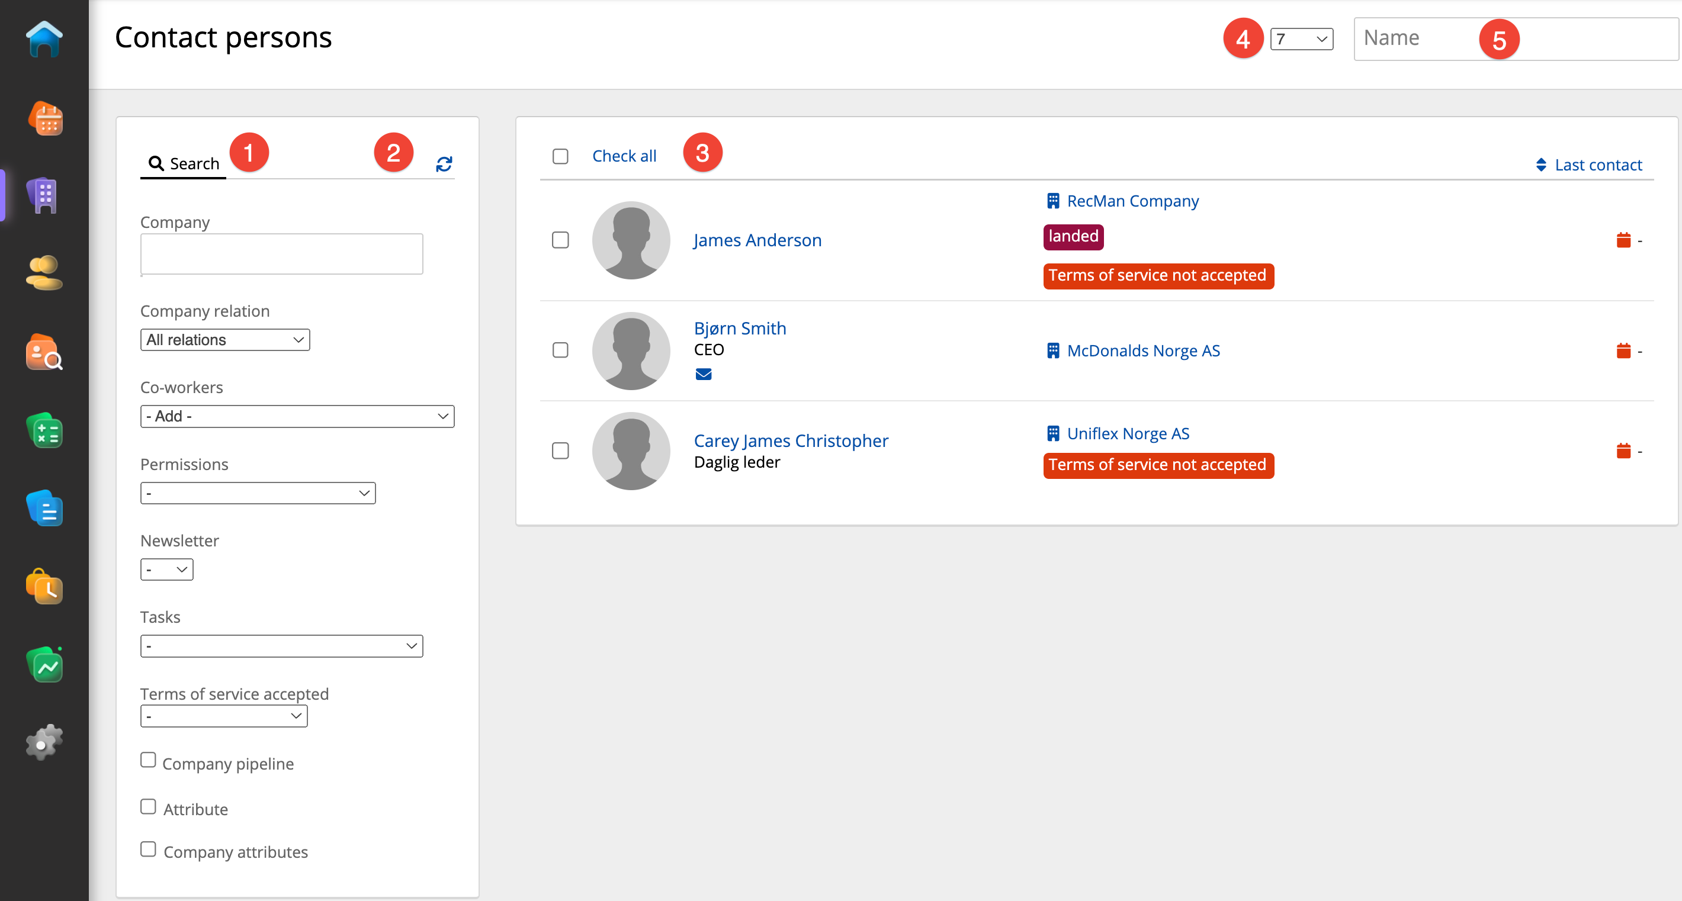
Task: Open the Company relation dropdown
Action: coord(224,340)
